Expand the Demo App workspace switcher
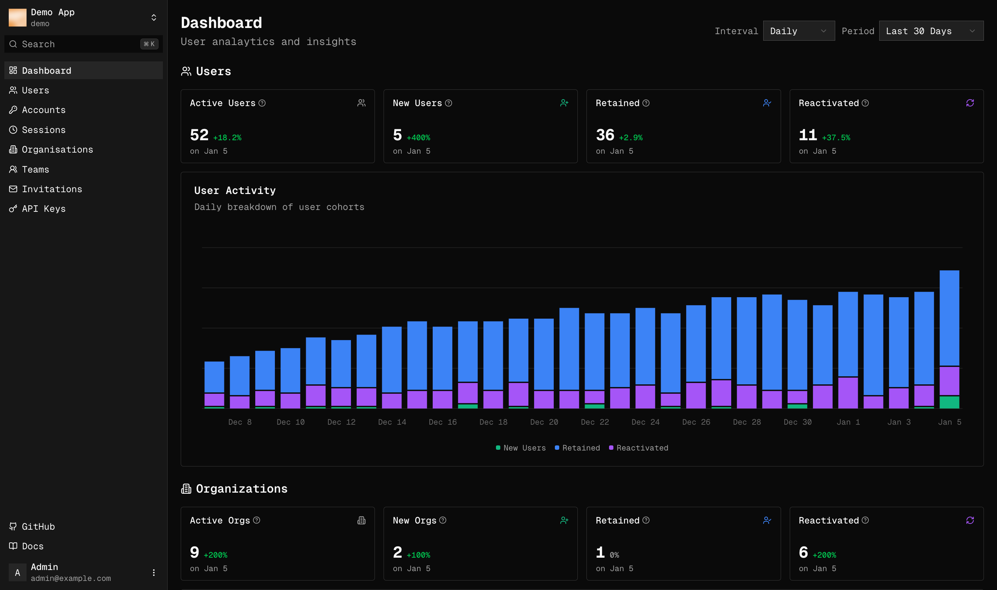 point(153,17)
